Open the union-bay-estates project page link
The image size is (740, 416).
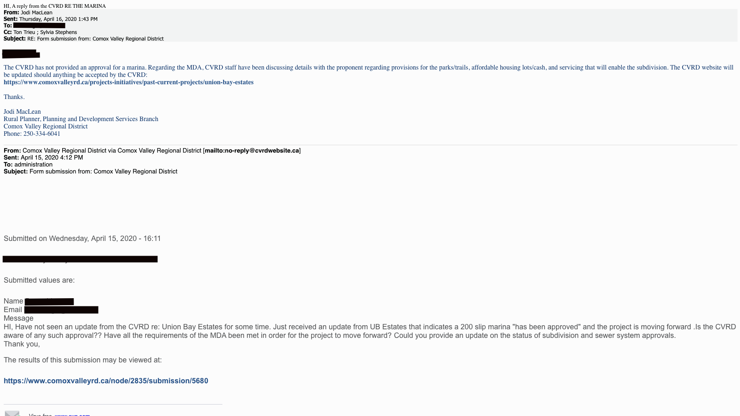(128, 82)
